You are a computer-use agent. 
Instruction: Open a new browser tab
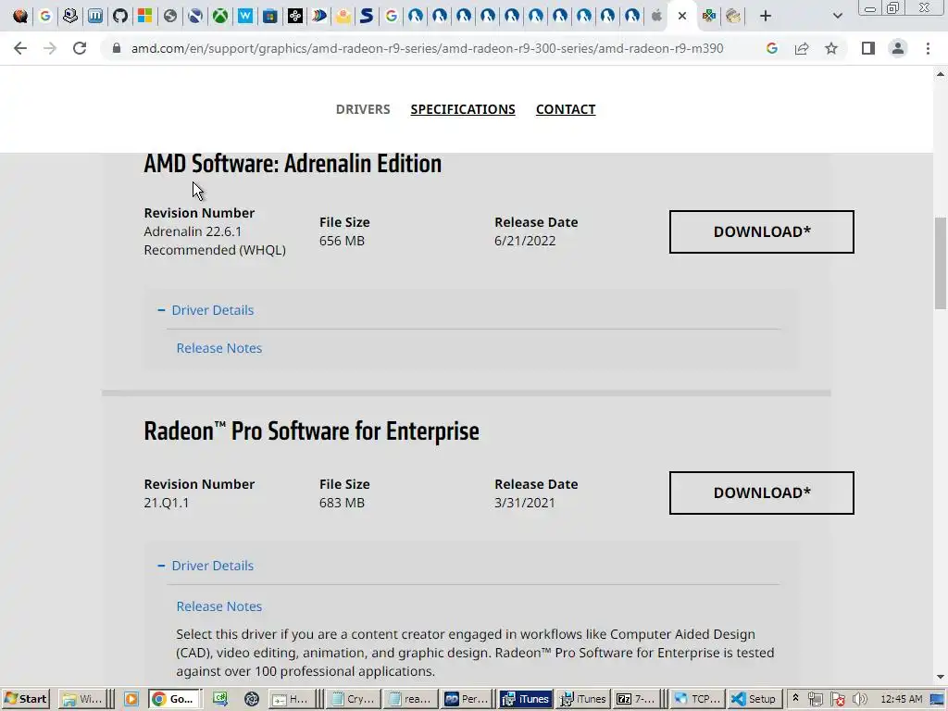(x=766, y=16)
